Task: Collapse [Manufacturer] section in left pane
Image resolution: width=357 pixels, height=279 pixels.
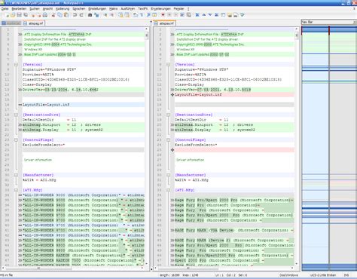Action: pyautogui.click(x=16, y=175)
